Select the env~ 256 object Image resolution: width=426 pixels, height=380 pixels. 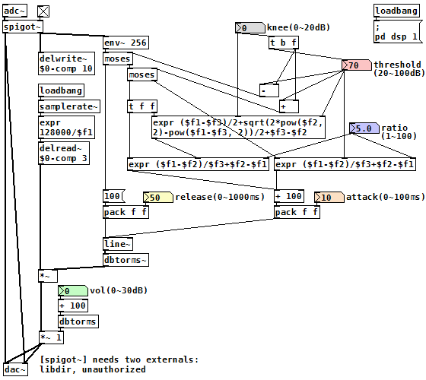coord(126,43)
